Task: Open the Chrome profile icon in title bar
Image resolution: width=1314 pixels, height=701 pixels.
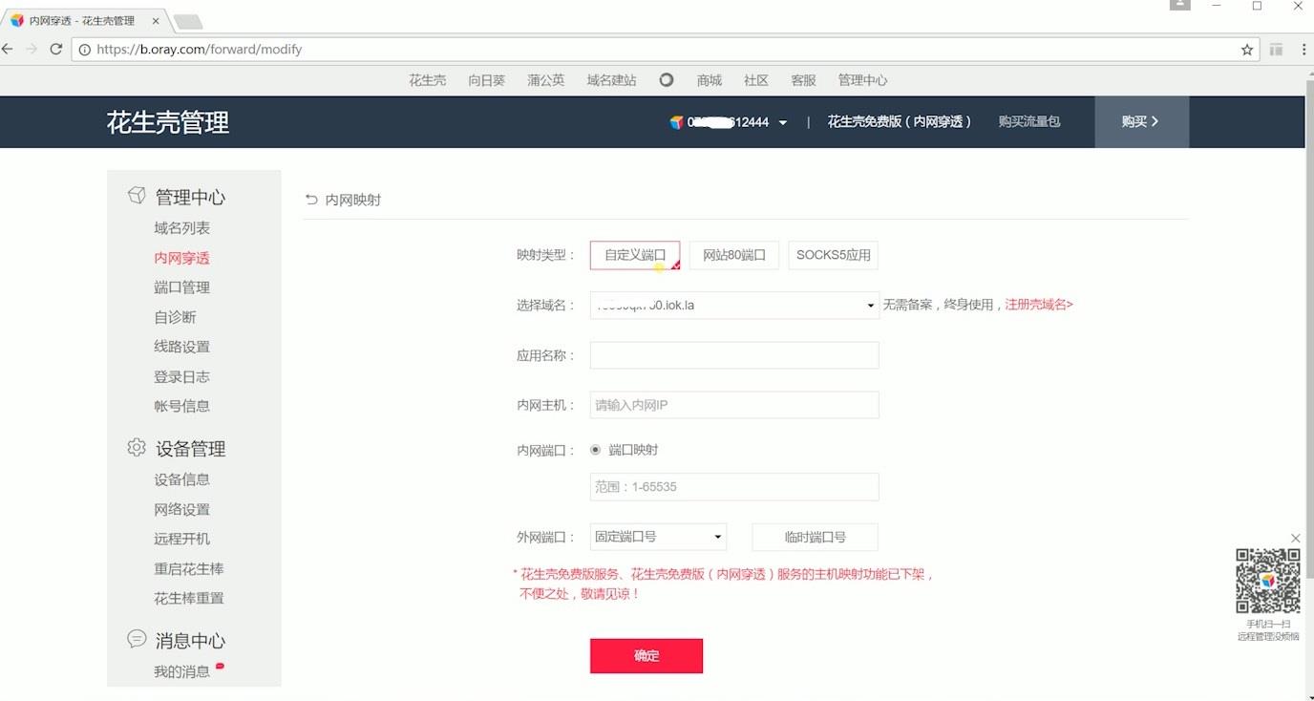Action: pyautogui.click(x=1179, y=6)
